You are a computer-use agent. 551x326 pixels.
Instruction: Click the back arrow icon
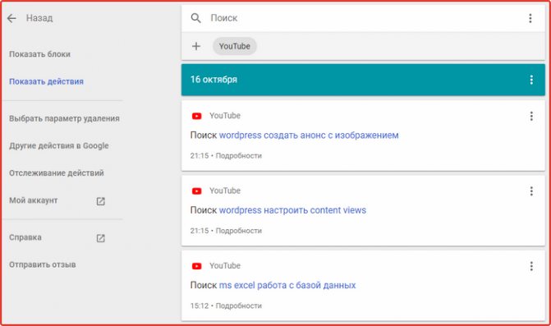[11, 18]
